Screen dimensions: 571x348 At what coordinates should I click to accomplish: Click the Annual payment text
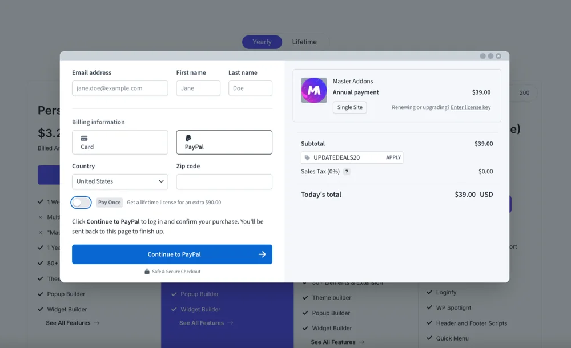click(355, 92)
